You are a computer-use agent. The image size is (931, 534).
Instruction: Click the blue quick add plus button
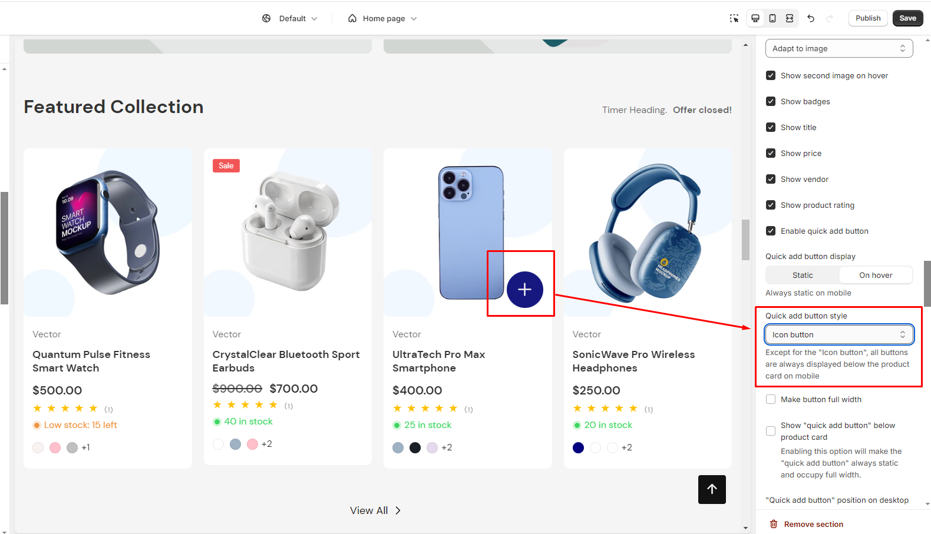click(x=524, y=290)
